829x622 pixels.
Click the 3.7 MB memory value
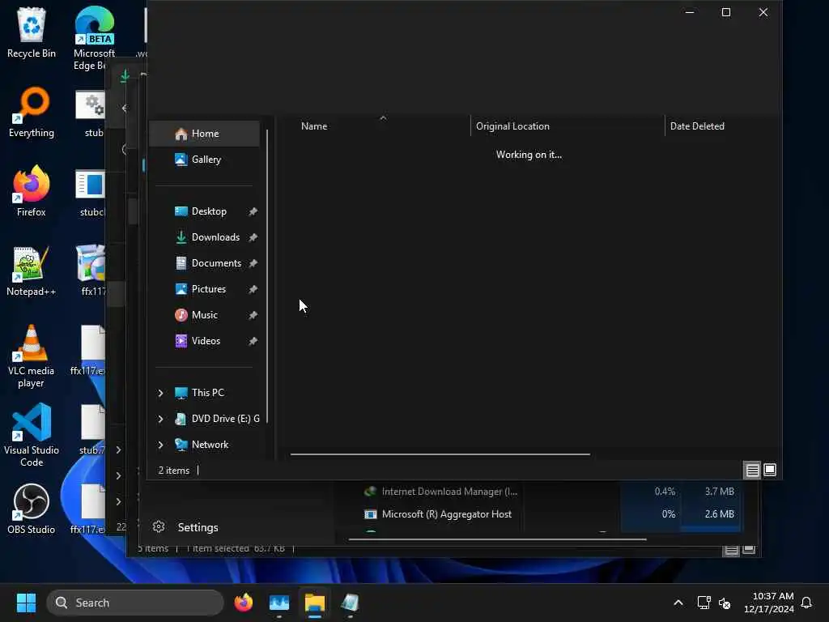(719, 492)
